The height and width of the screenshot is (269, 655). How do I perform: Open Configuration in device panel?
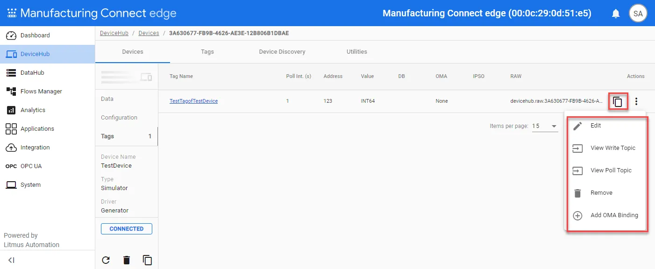point(127,118)
